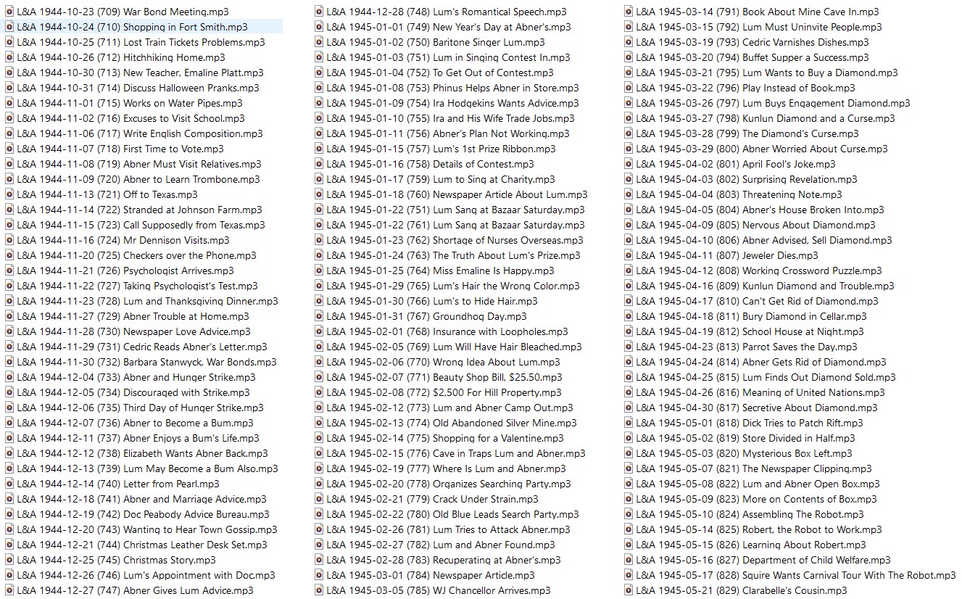Select the Letter from Pearl.mp3 file
The image size is (962, 599).
coord(118,484)
